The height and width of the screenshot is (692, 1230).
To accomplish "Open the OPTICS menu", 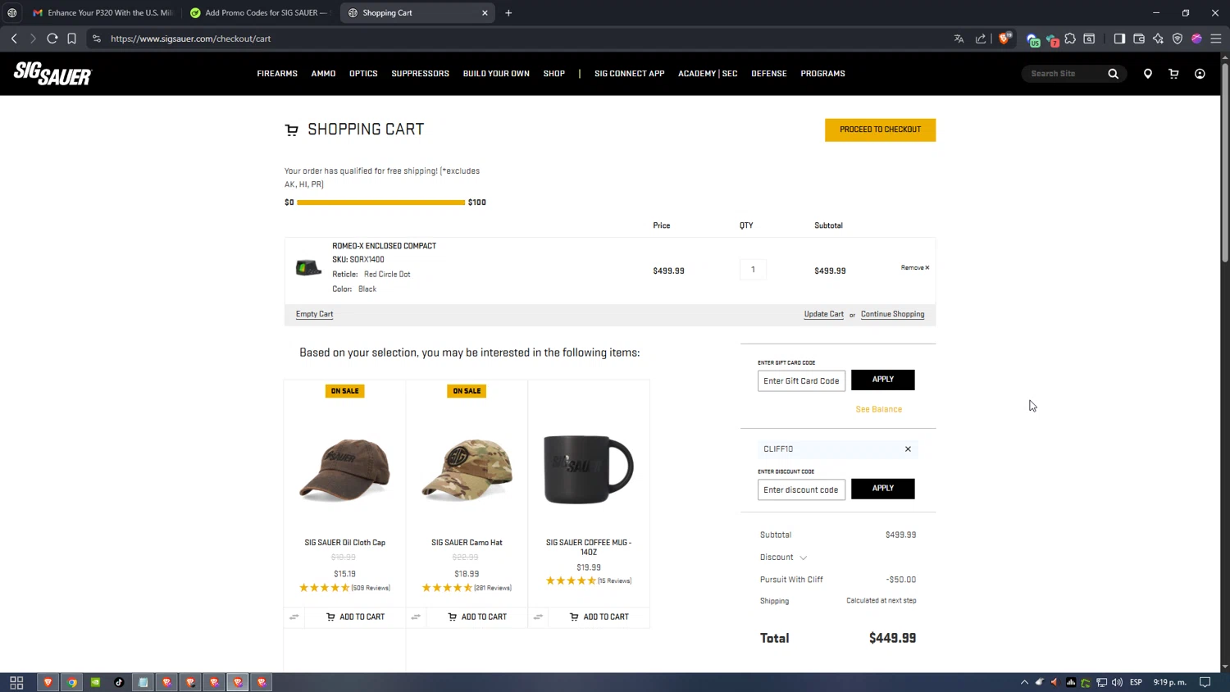I will click(x=363, y=74).
